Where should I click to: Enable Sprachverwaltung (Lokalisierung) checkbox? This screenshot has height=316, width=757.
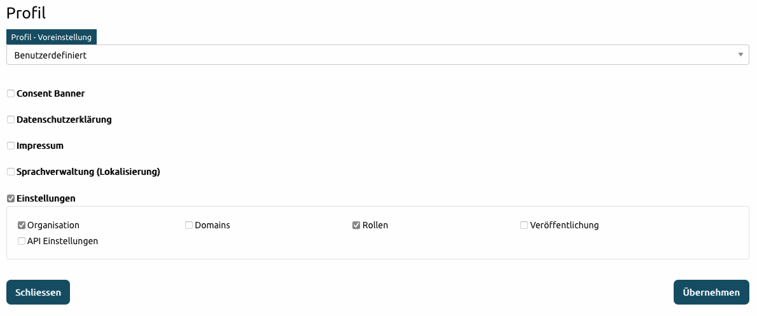tap(11, 172)
